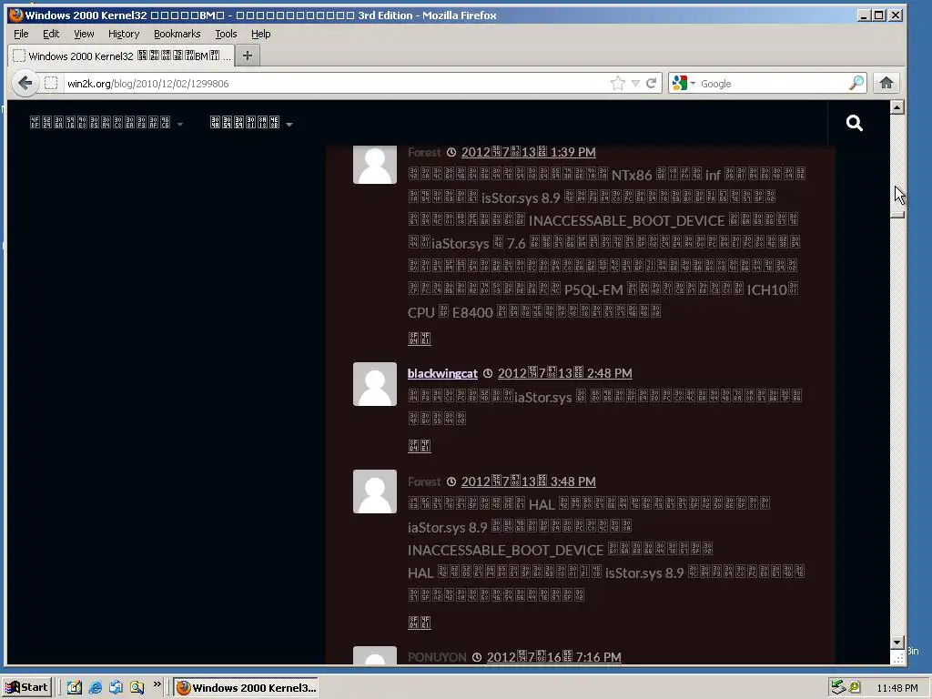Image resolution: width=932 pixels, height=699 pixels.
Task: Open the View menu
Action: [84, 34]
